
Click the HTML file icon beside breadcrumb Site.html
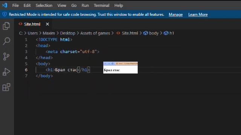tap(118, 33)
